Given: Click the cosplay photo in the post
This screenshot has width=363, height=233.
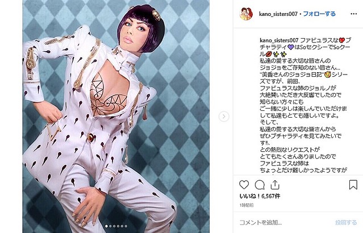Looking at the screenshot, I should coord(116,116).
